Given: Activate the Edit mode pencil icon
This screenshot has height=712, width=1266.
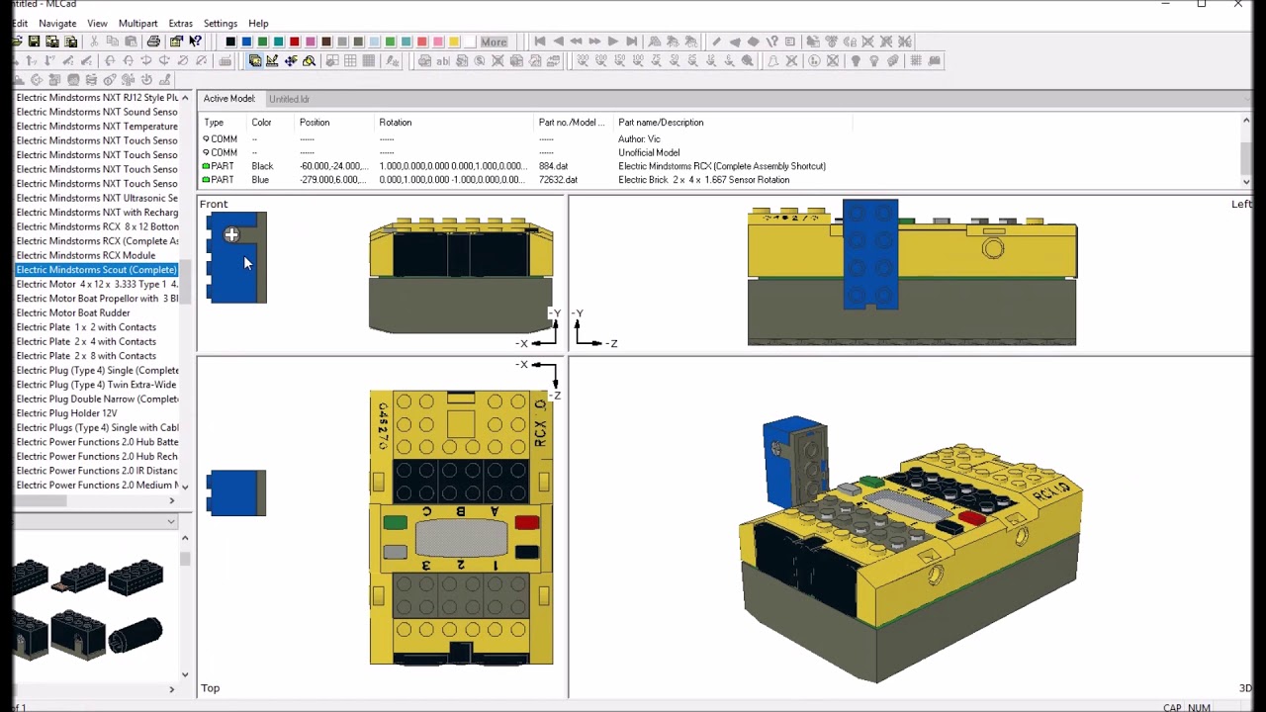Looking at the screenshot, I should pyautogui.click(x=271, y=60).
